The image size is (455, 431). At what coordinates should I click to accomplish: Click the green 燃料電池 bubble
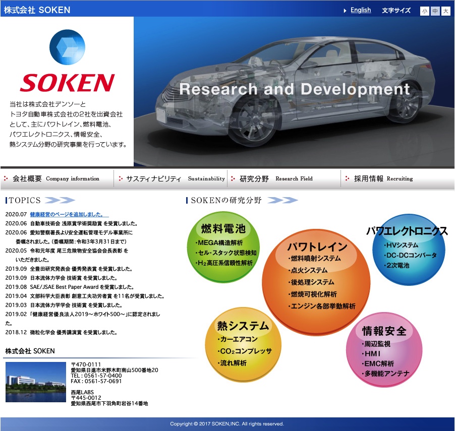point(223,247)
